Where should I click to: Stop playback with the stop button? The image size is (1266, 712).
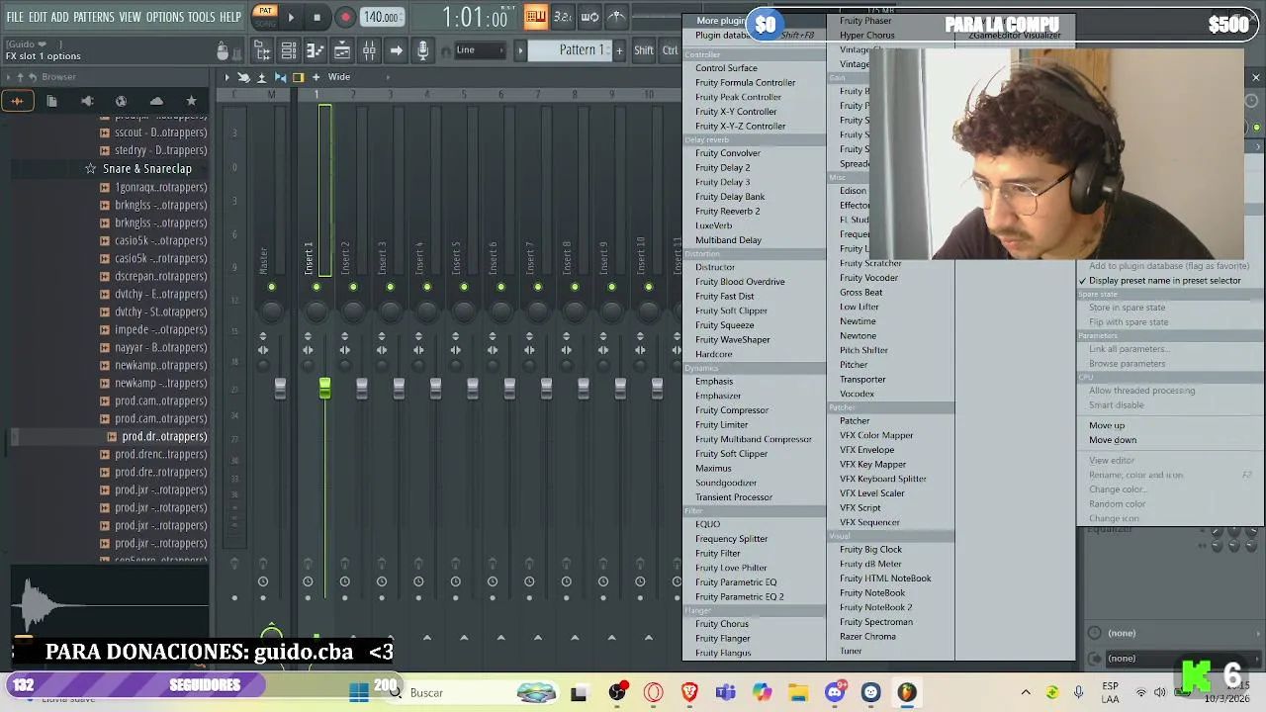316,17
